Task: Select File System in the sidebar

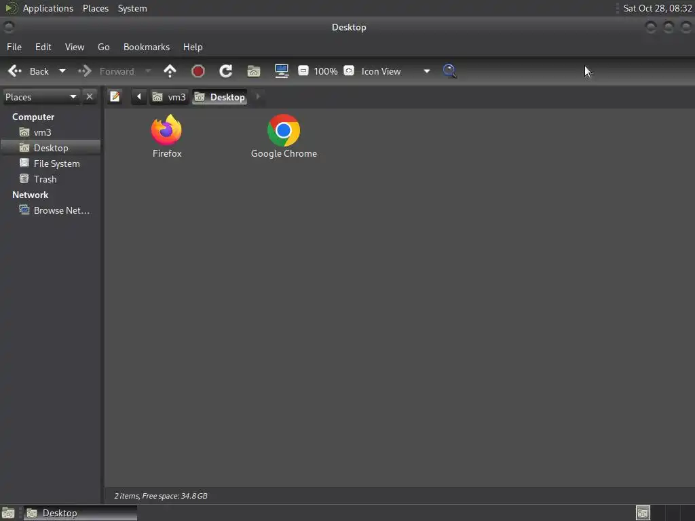Action: pyautogui.click(x=50, y=163)
